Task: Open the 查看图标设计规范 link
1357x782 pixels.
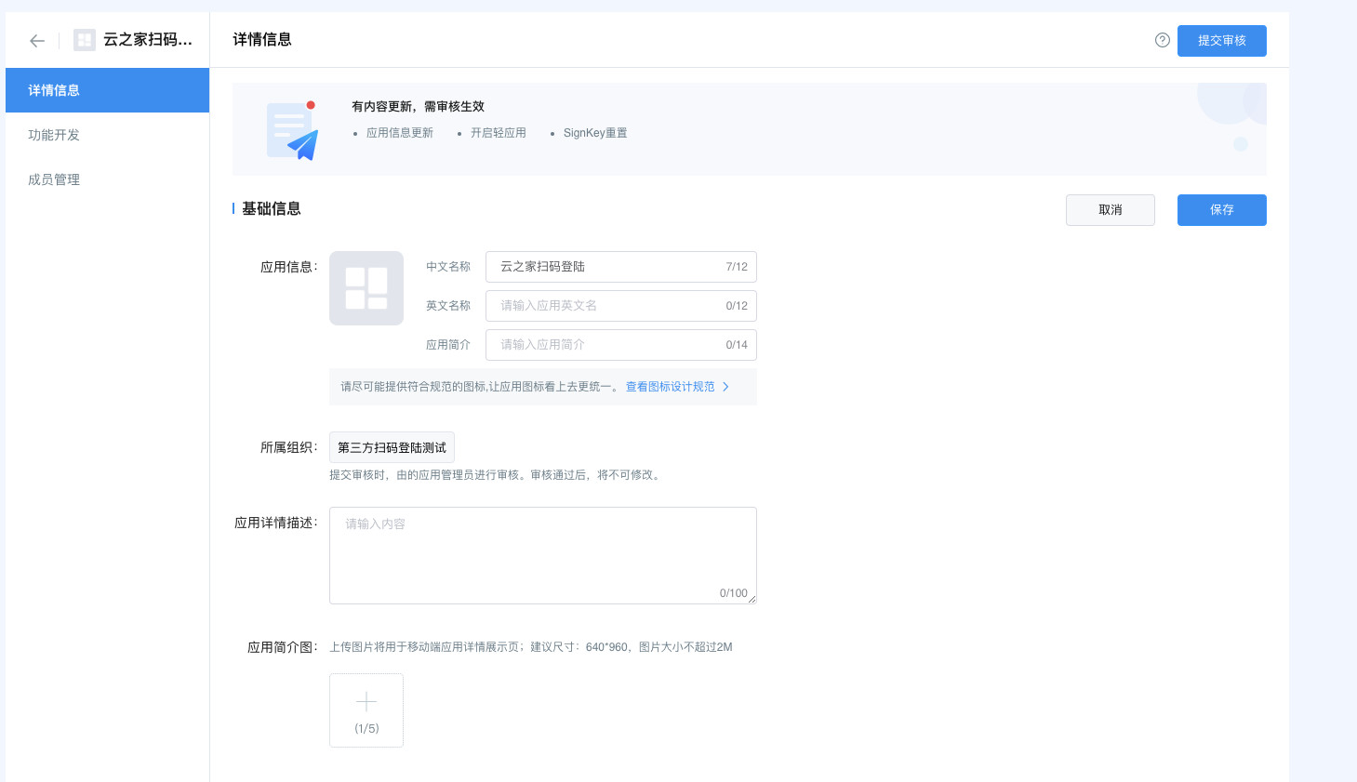Action: coord(670,387)
